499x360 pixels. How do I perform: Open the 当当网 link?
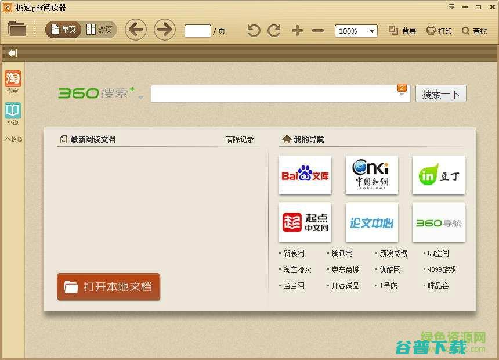[294, 286]
